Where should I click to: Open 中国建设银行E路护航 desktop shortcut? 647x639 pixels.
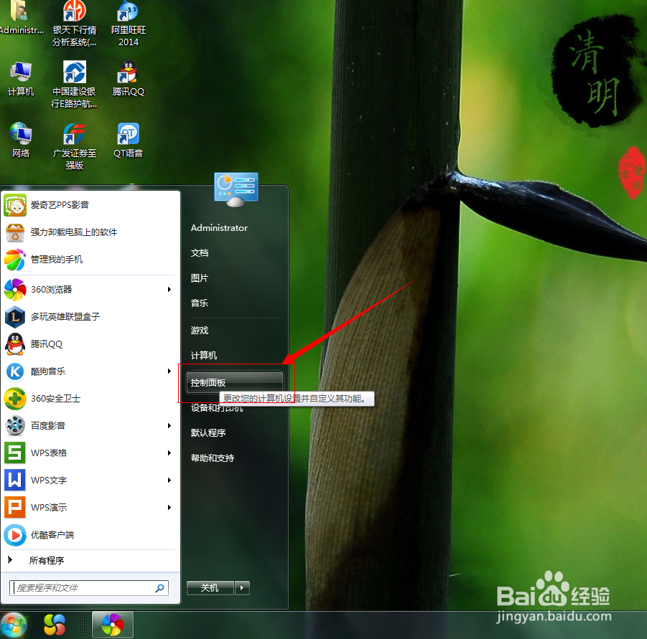tap(74, 85)
